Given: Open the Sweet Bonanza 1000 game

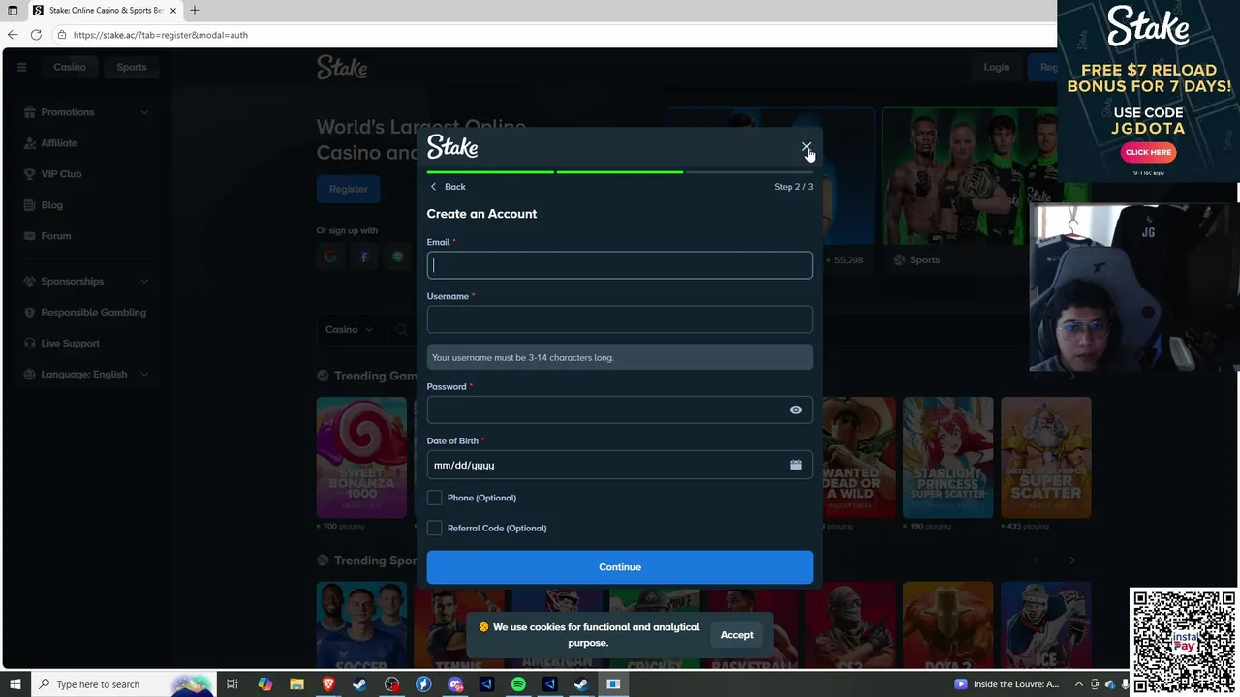Looking at the screenshot, I should [361, 457].
